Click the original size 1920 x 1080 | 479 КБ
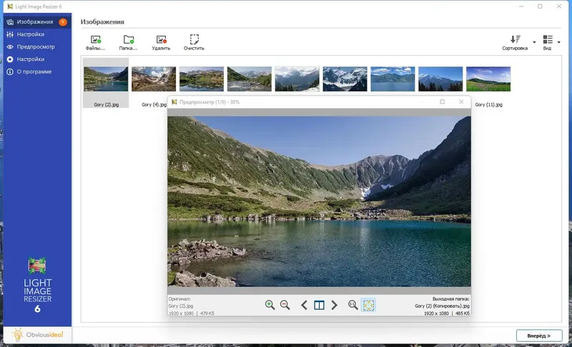Screen dimensions: 572x347 192,313
